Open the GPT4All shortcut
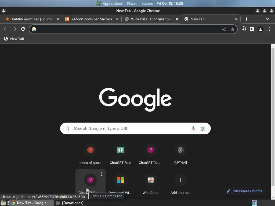 (180, 154)
